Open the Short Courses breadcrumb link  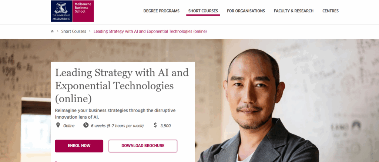(x=74, y=31)
